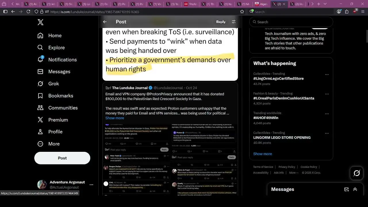
Task: Click the Reply button in Post header
Action: point(221,22)
